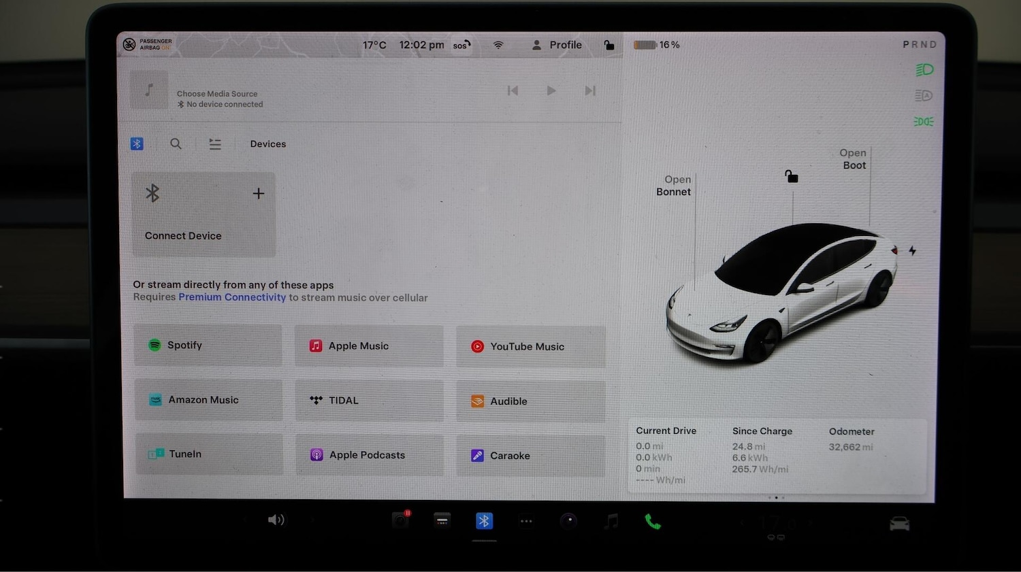Open the media source playlist filter icon
The width and height of the screenshot is (1021, 572).
(214, 144)
